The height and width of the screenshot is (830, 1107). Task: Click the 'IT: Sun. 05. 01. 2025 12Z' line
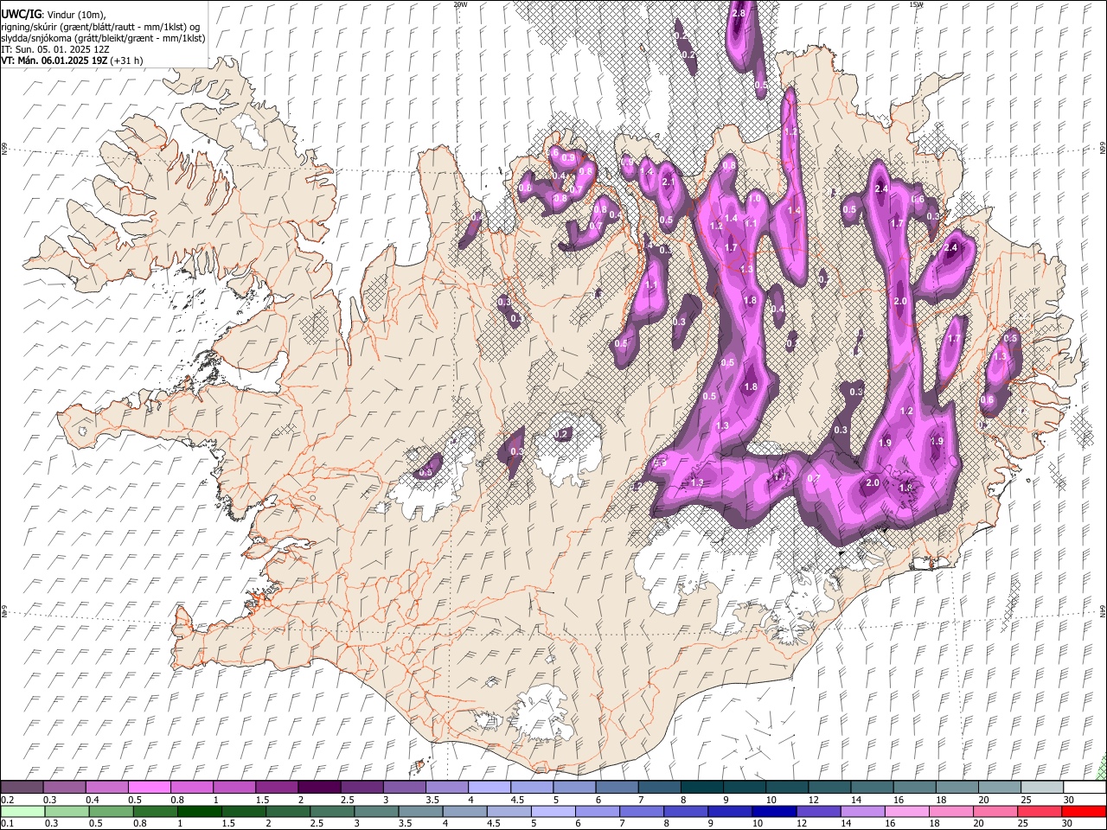54,49
